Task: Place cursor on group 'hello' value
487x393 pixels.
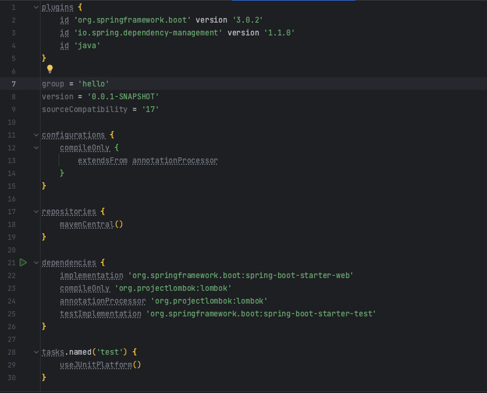Action: (x=93, y=84)
